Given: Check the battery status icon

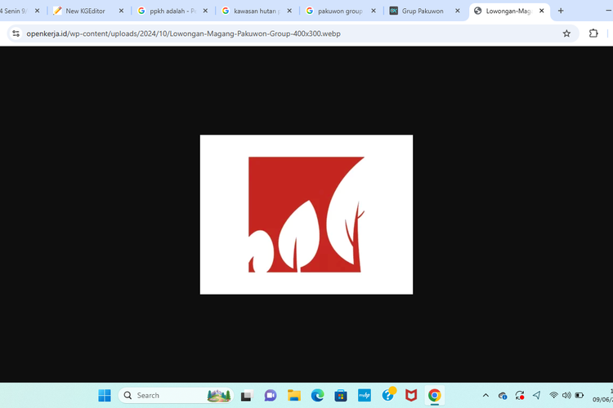Looking at the screenshot, I should 579,396.
